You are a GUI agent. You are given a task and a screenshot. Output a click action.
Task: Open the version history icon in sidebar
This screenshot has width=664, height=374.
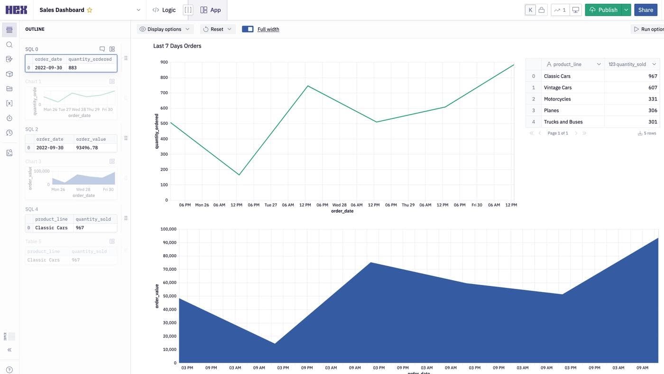pyautogui.click(x=9, y=133)
